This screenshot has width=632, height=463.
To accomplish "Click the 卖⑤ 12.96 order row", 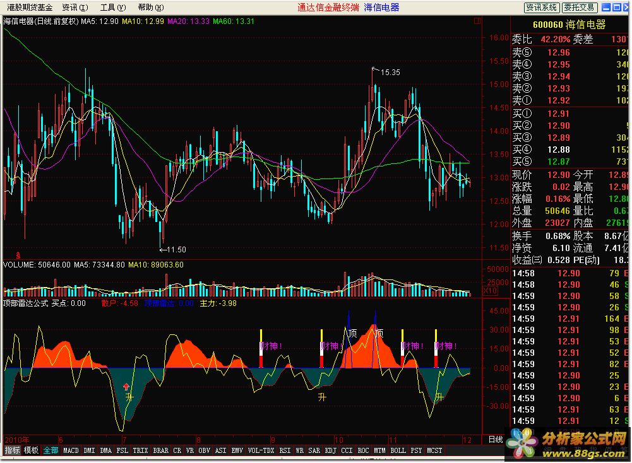I will pos(570,52).
